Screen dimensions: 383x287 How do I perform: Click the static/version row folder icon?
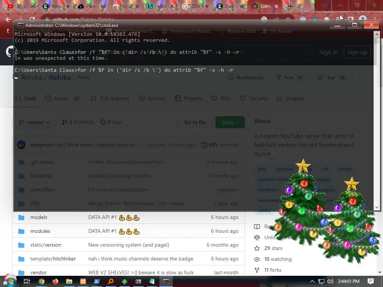21,245
